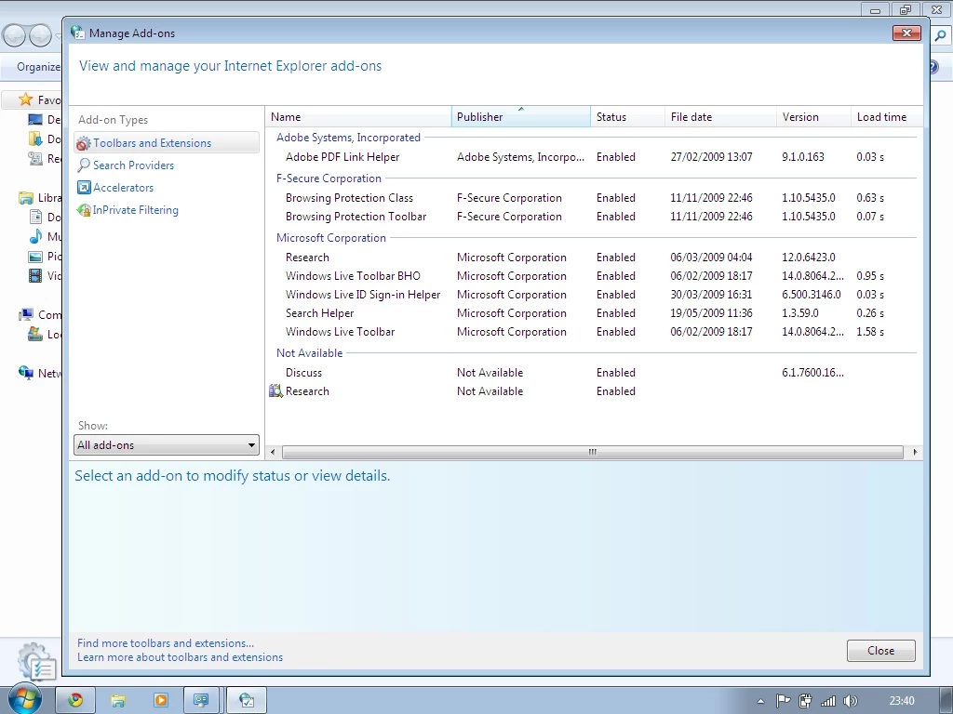
Task: Launch Windows Media Player from the taskbar
Action: 160,700
